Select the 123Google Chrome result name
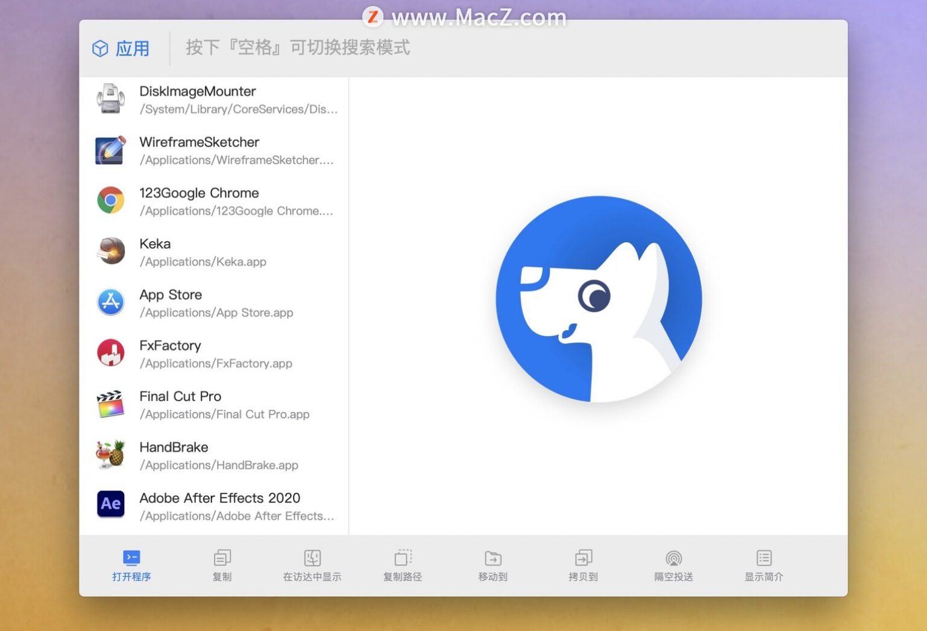The image size is (927, 631). click(199, 193)
